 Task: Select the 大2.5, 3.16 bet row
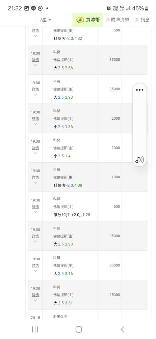[88, 265]
